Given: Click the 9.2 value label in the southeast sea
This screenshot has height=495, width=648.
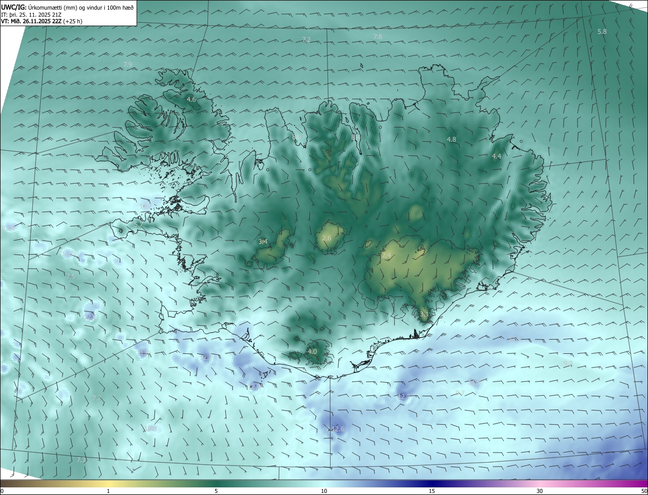Looking at the screenshot, I should (x=568, y=363).
